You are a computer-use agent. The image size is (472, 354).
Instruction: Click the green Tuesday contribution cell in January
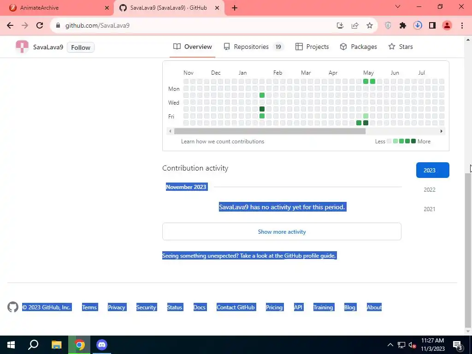[262, 95]
